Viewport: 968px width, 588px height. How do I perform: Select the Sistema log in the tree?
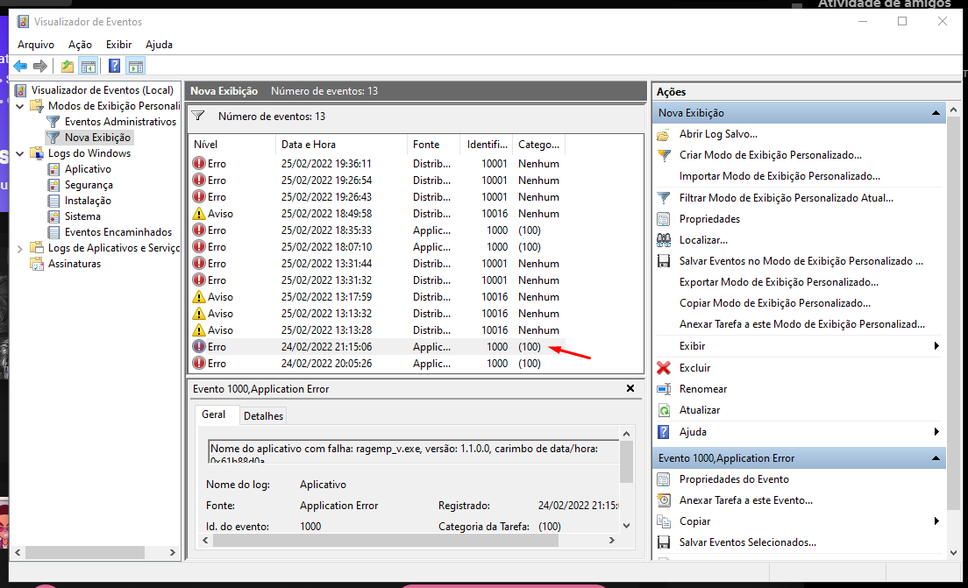(x=82, y=216)
